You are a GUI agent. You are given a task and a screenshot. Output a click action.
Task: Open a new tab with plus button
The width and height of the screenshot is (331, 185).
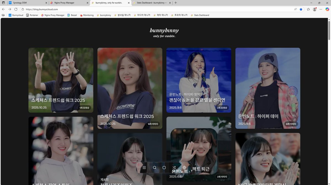(x=176, y=3)
